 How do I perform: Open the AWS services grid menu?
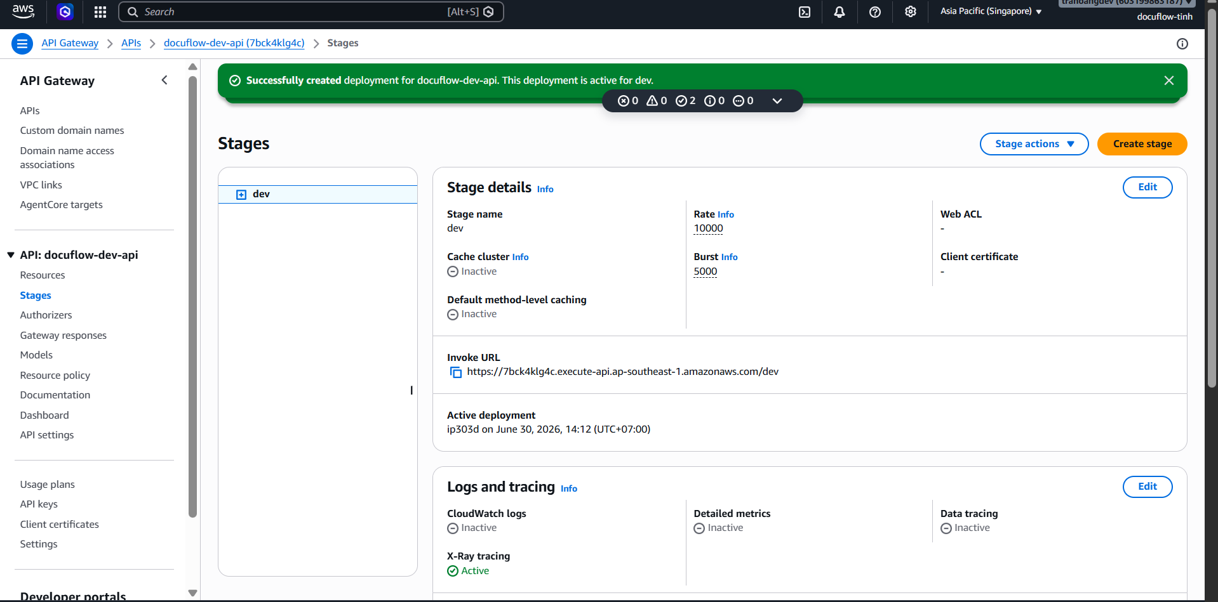click(100, 11)
